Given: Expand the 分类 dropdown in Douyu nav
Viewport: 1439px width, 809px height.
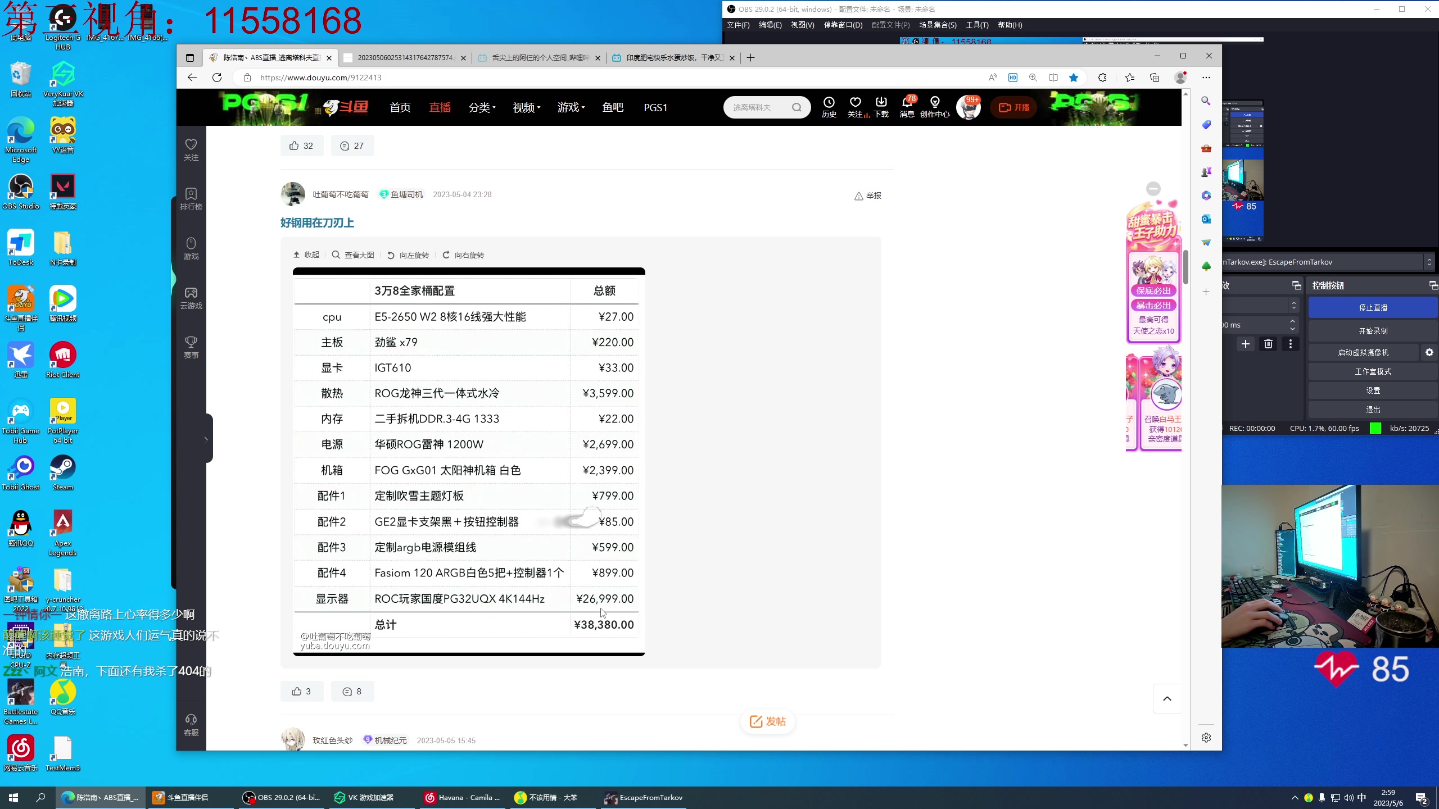Looking at the screenshot, I should coord(482,107).
